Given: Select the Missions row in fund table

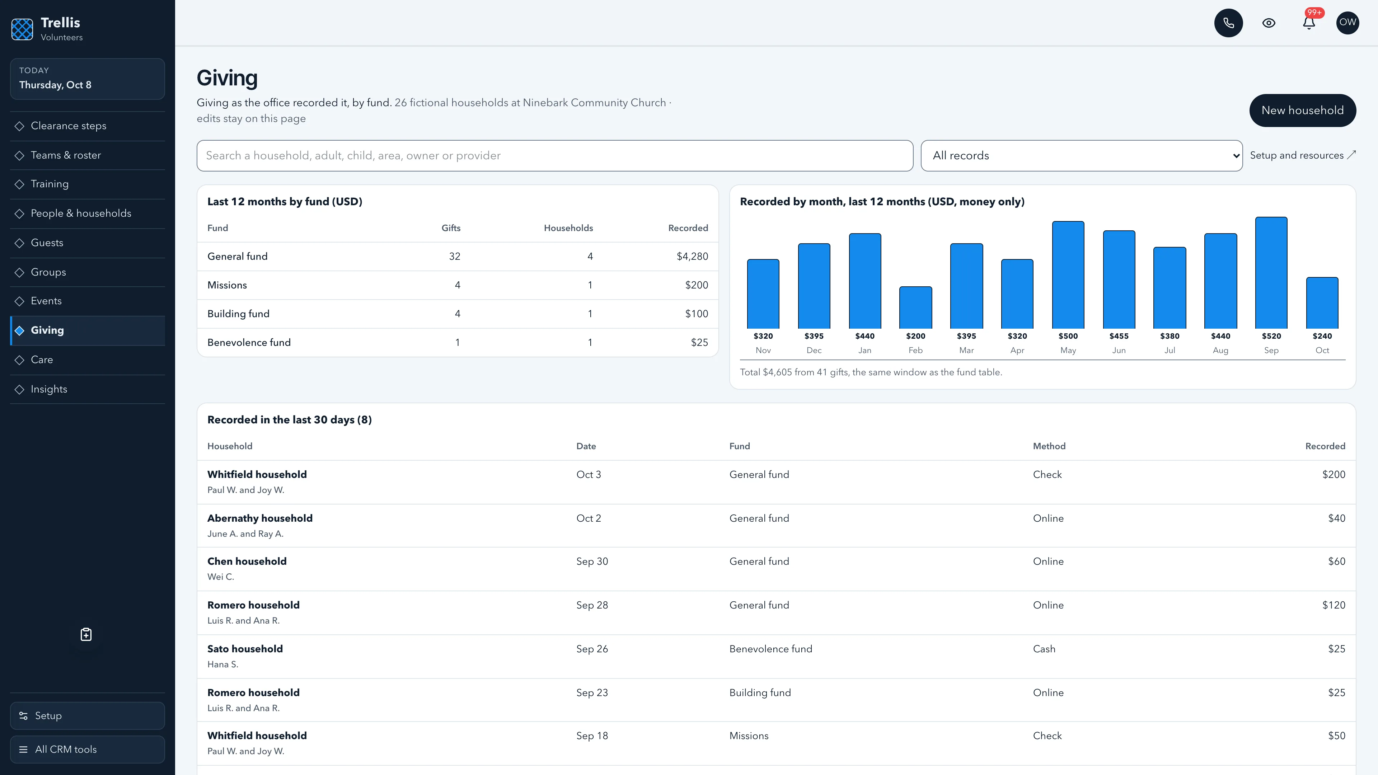Looking at the screenshot, I should coord(458,285).
